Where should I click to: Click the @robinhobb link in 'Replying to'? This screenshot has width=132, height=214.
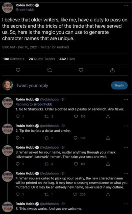click(x=43, y=104)
